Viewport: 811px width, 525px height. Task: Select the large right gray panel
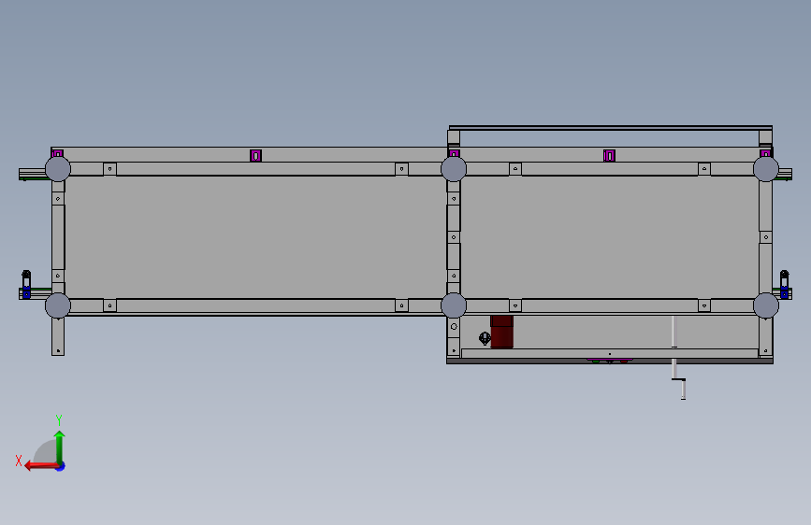tap(609, 237)
